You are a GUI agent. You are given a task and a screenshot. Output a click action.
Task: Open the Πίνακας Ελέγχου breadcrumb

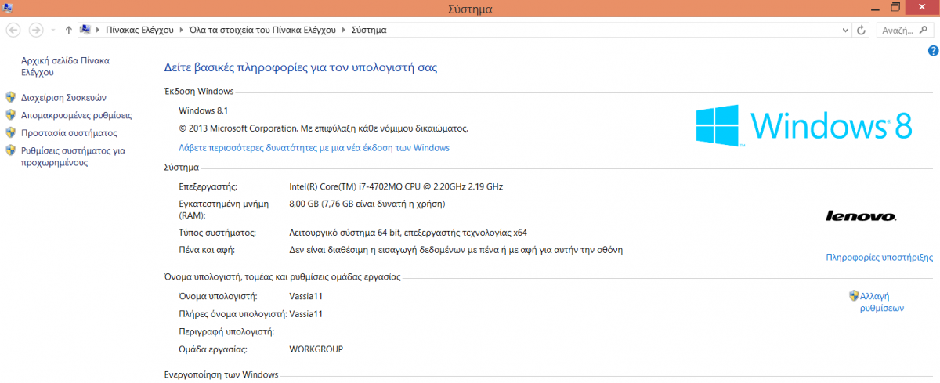pyautogui.click(x=139, y=30)
